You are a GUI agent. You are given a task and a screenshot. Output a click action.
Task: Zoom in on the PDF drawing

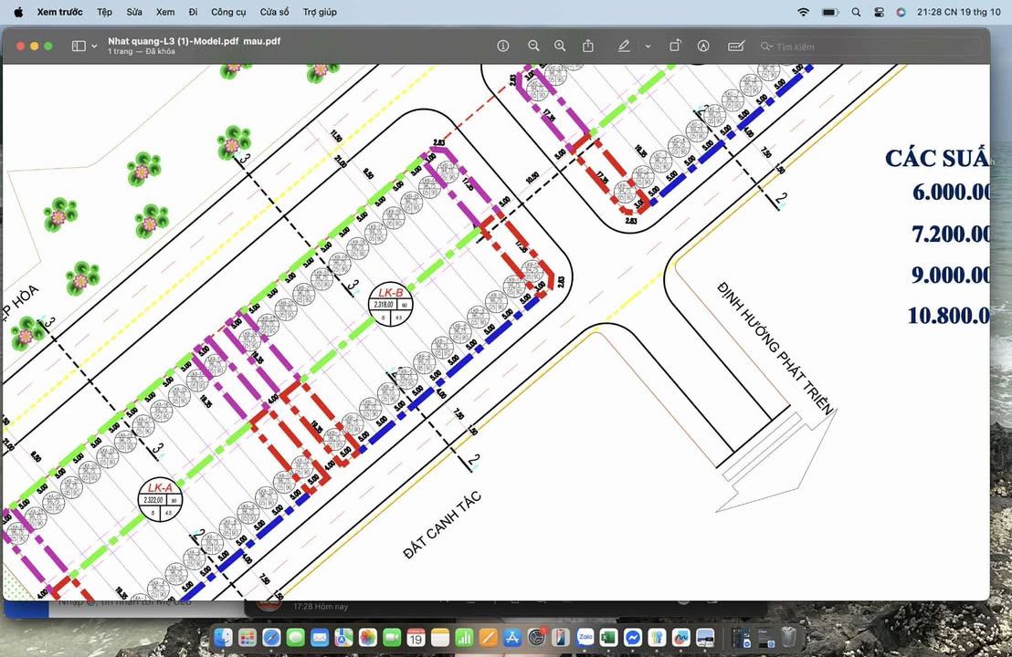(x=560, y=46)
